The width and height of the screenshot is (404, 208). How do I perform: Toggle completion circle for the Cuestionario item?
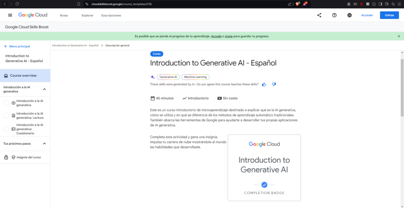6,129
